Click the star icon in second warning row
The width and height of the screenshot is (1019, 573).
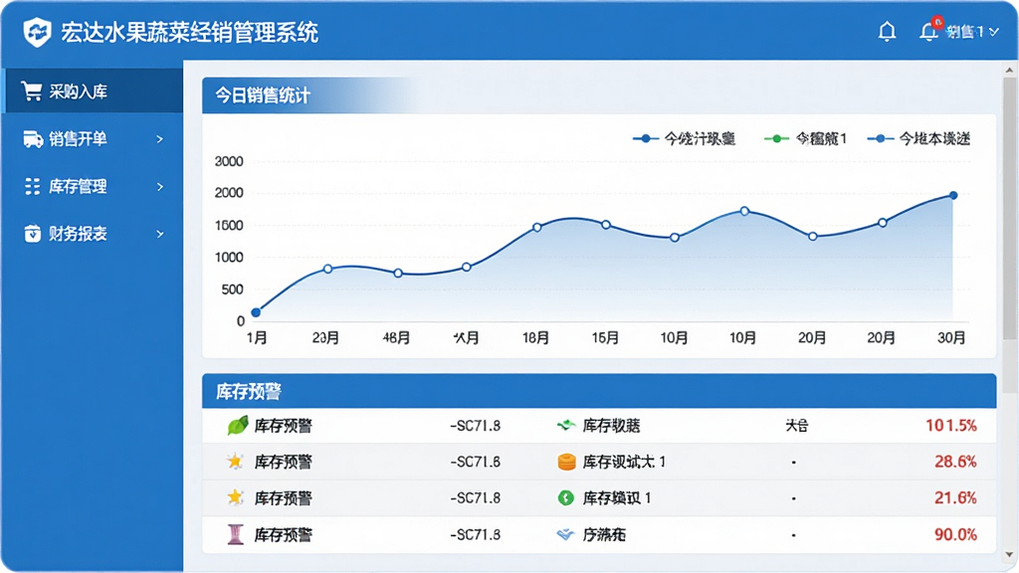235,462
